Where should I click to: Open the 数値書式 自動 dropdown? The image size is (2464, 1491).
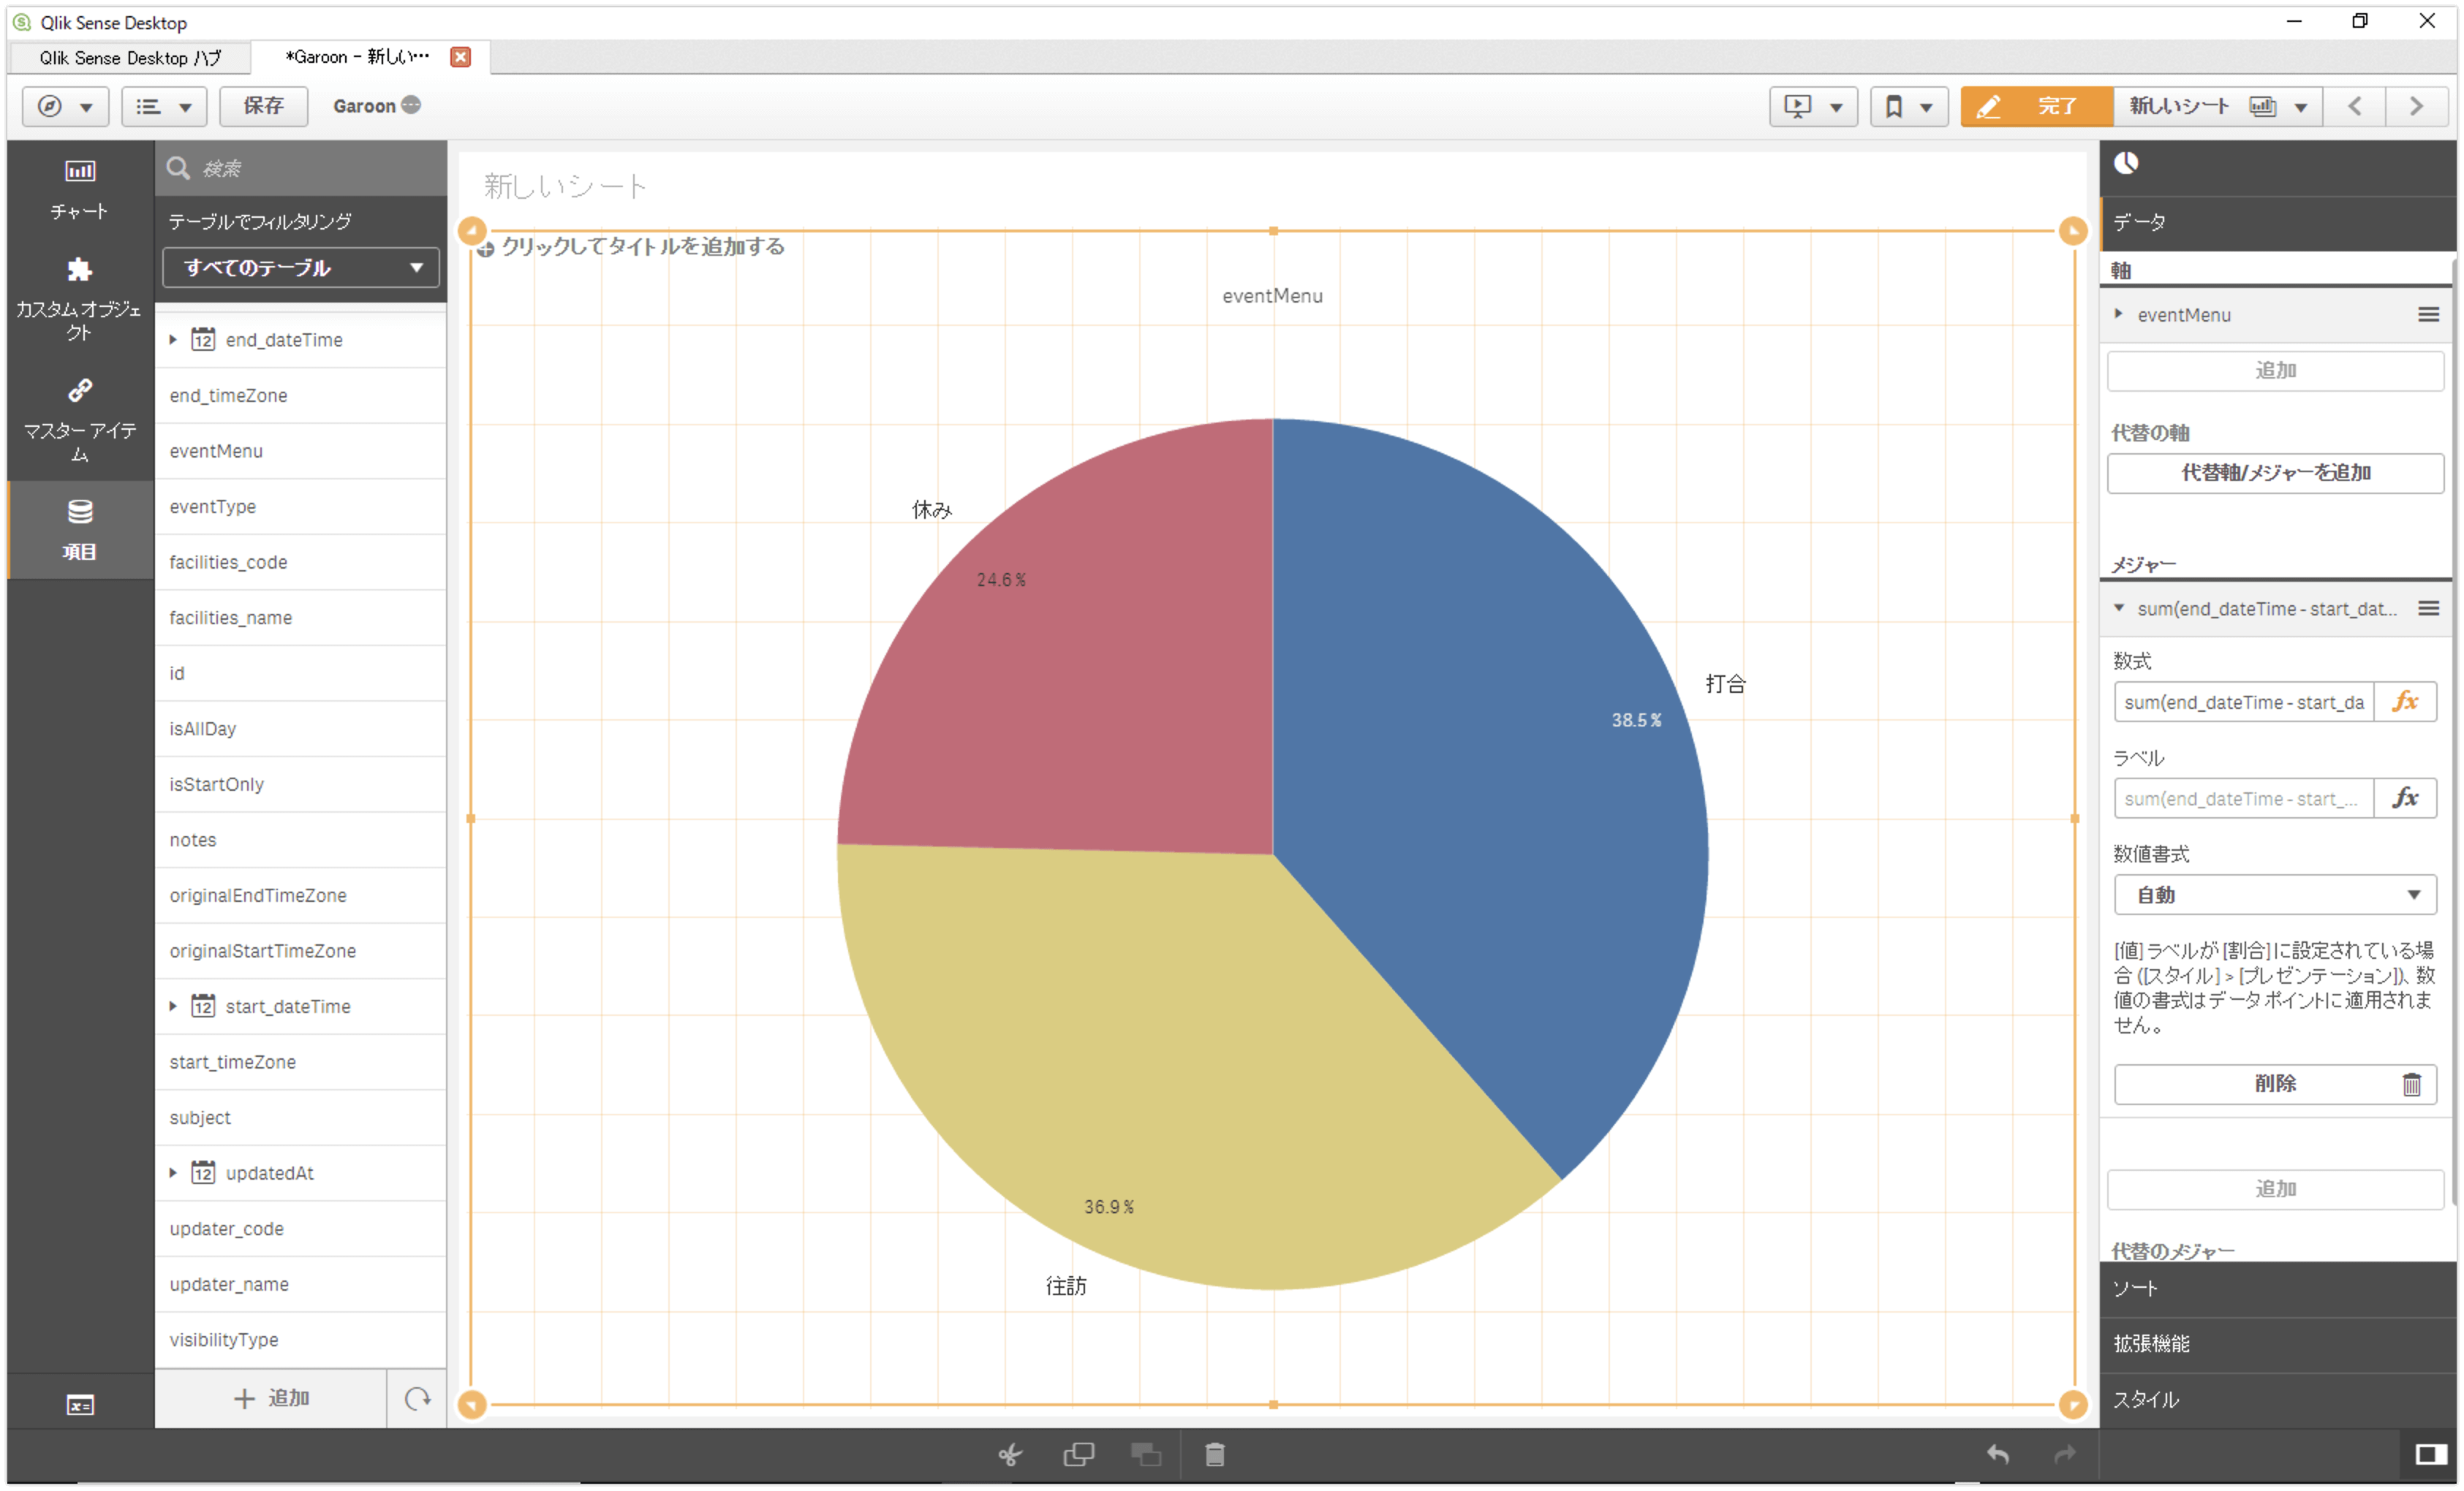(x=2274, y=895)
